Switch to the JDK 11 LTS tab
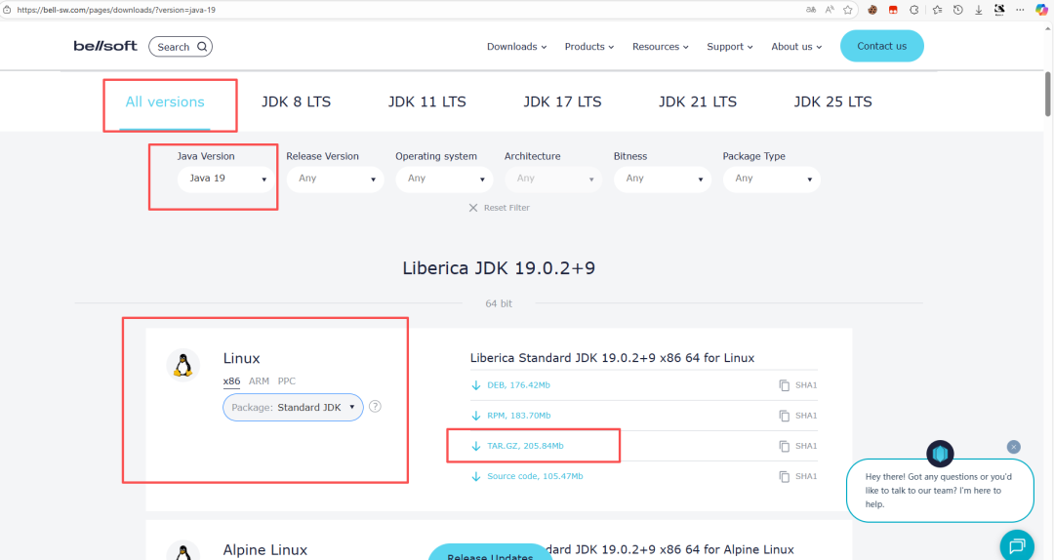 [426, 102]
